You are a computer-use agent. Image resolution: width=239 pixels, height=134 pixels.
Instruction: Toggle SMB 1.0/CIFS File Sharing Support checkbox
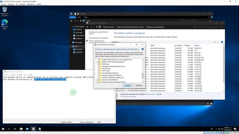[x=99, y=62]
